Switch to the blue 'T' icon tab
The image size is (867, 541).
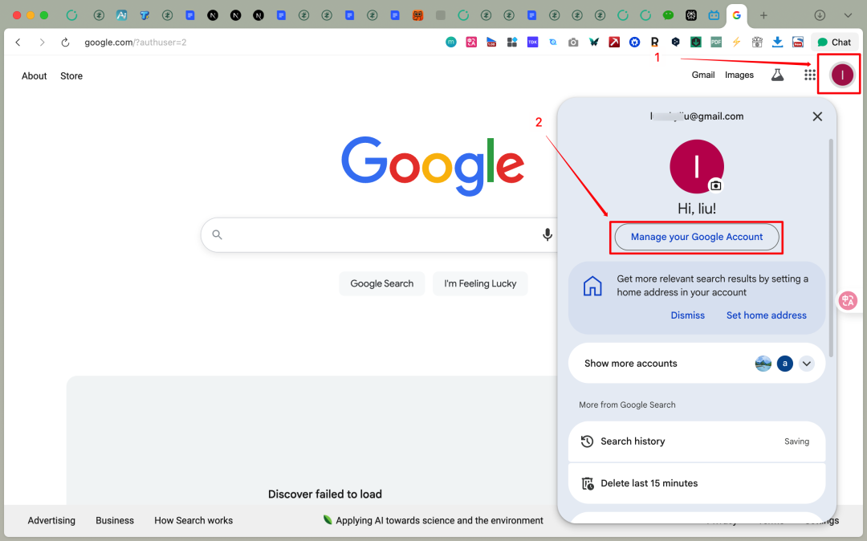click(144, 15)
